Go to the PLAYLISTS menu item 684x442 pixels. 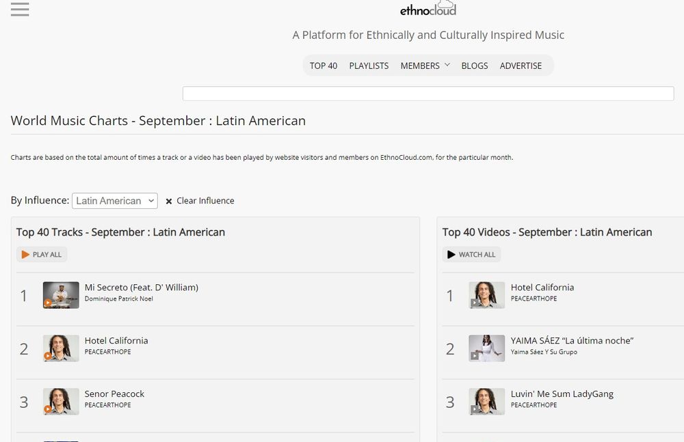(369, 66)
